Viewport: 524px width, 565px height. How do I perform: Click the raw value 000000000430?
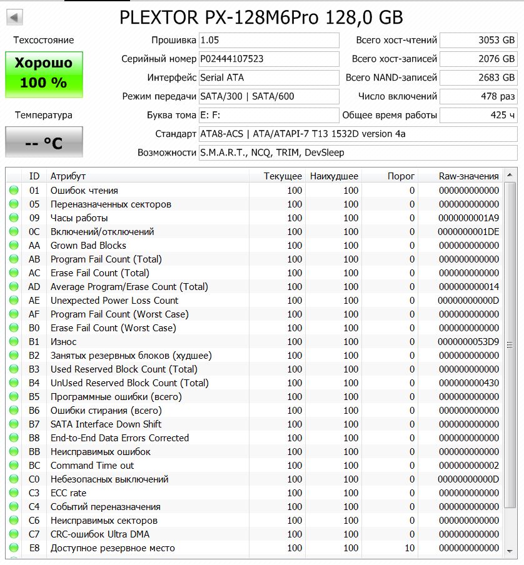click(x=469, y=383)
